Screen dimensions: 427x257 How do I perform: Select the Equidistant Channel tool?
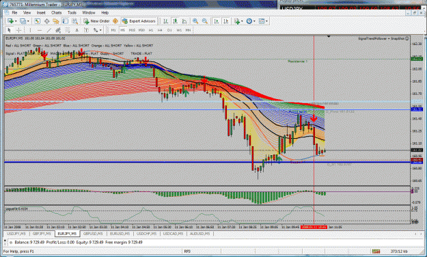point(58,30)
